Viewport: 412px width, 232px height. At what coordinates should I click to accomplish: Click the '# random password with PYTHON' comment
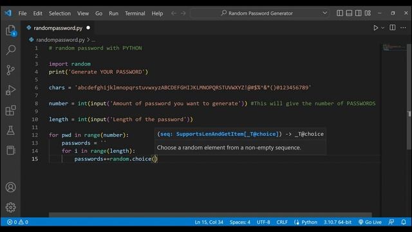pos(95,48)
